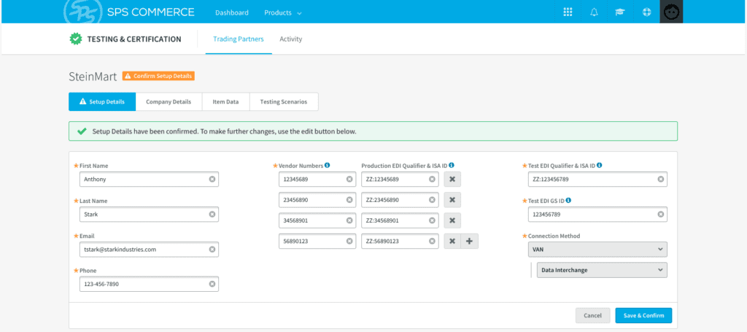
Task: Click the Confirm Setup Details badge
Action: pyautogui.click(x=158, y=76)
